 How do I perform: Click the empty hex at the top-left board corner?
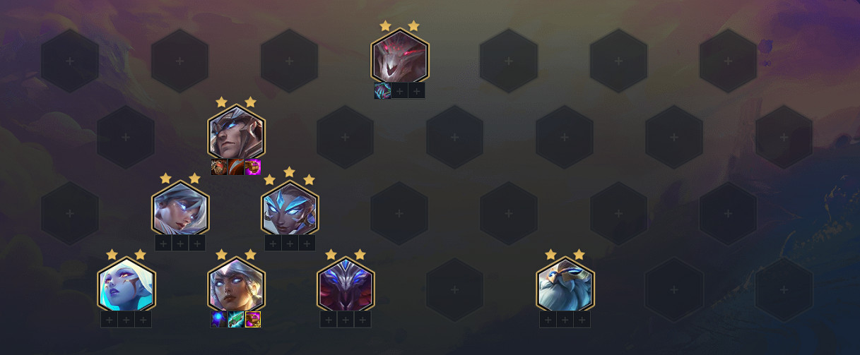coord(70,61)
